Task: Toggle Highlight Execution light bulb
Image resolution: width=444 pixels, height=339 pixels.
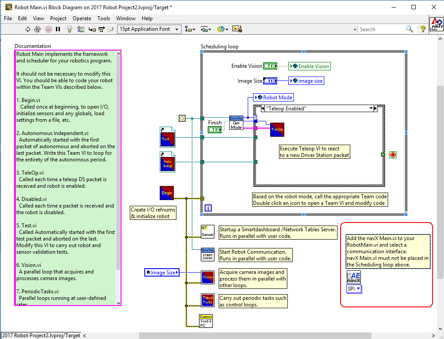Action: pos(69,29)
